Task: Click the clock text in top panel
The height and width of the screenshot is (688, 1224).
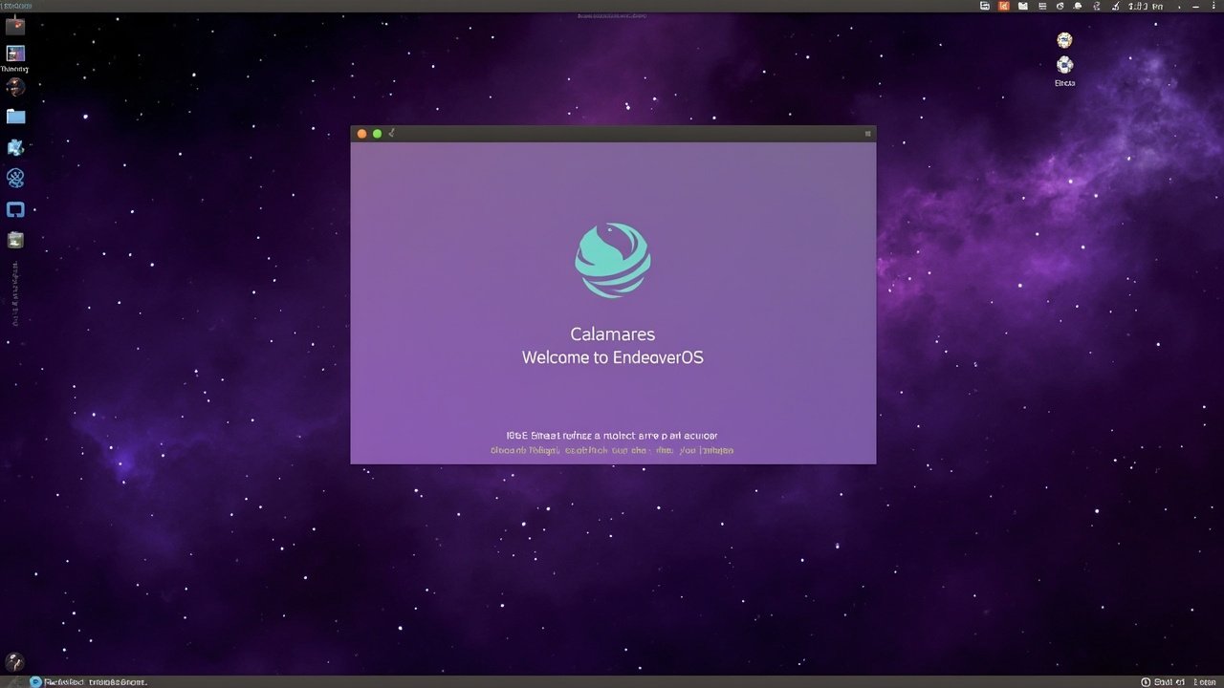Action: (x=1146, y=6)
